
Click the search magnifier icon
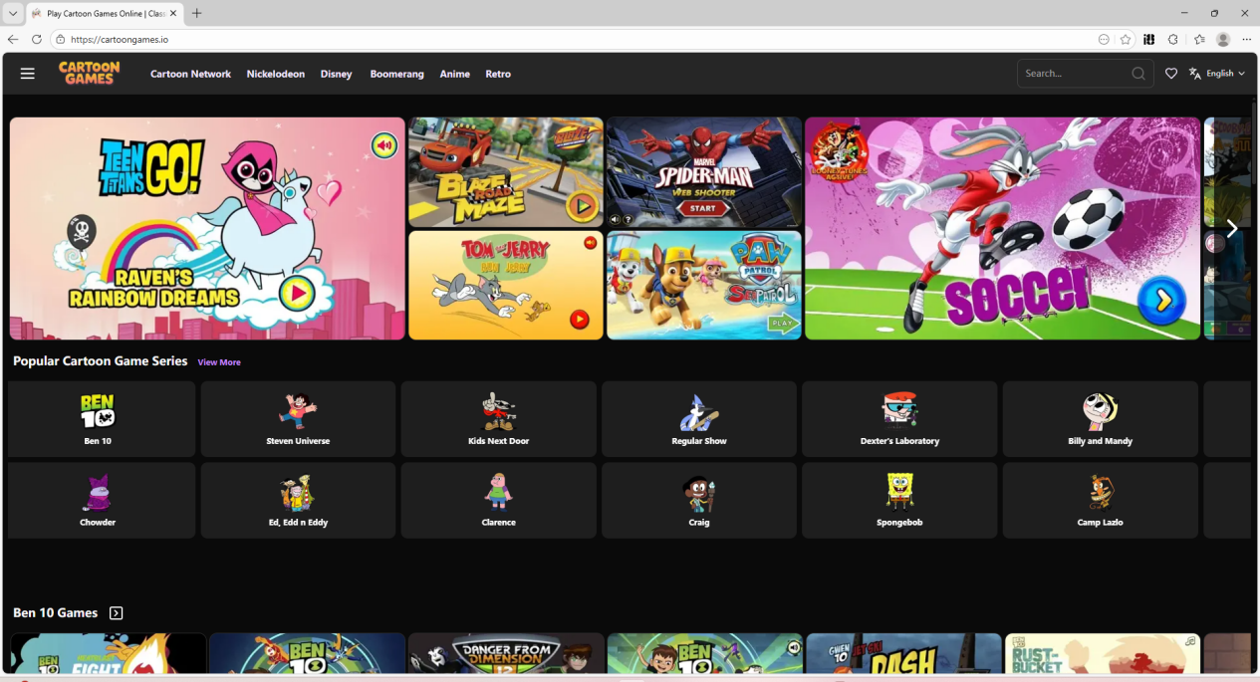point(1137,74)
